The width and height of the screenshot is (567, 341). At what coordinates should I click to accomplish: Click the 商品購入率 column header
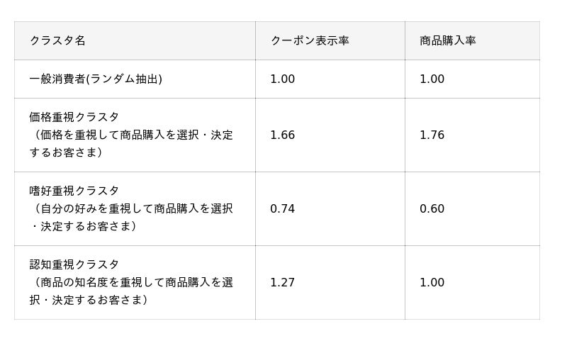pos(447,40)
